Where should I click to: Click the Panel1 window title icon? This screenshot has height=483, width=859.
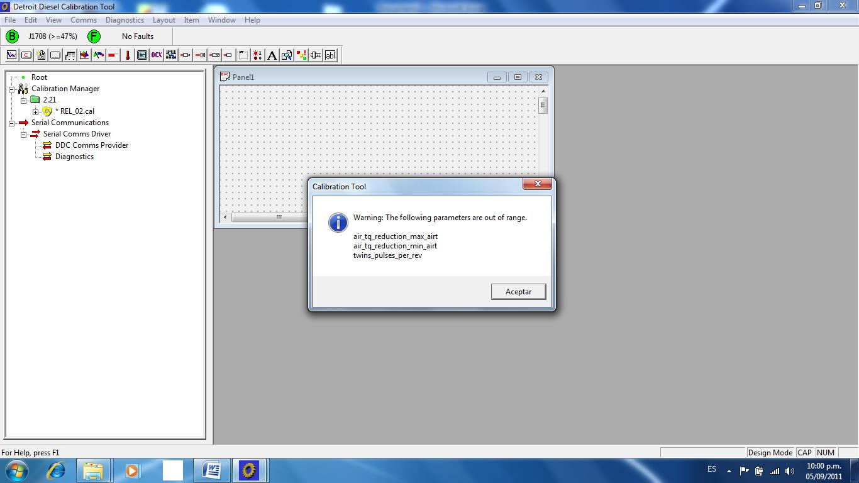(x=224, y=77)
